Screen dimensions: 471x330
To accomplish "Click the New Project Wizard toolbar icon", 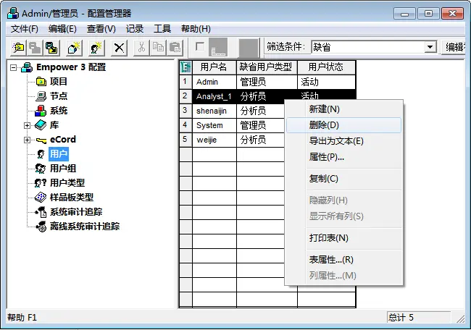I will (x=18, y=47).
